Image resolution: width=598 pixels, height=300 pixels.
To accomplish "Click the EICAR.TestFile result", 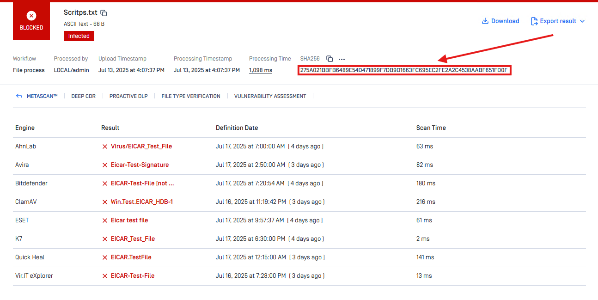I will 131,257.
